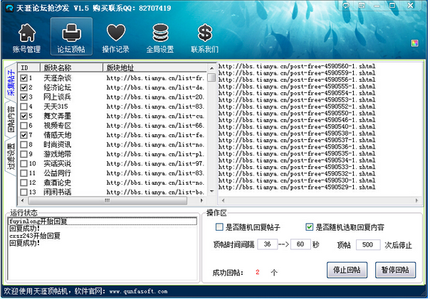The height and width of the screenshot is (299, 430).
Task: Open 账号管理 account management
Action: tap(26, 38)
